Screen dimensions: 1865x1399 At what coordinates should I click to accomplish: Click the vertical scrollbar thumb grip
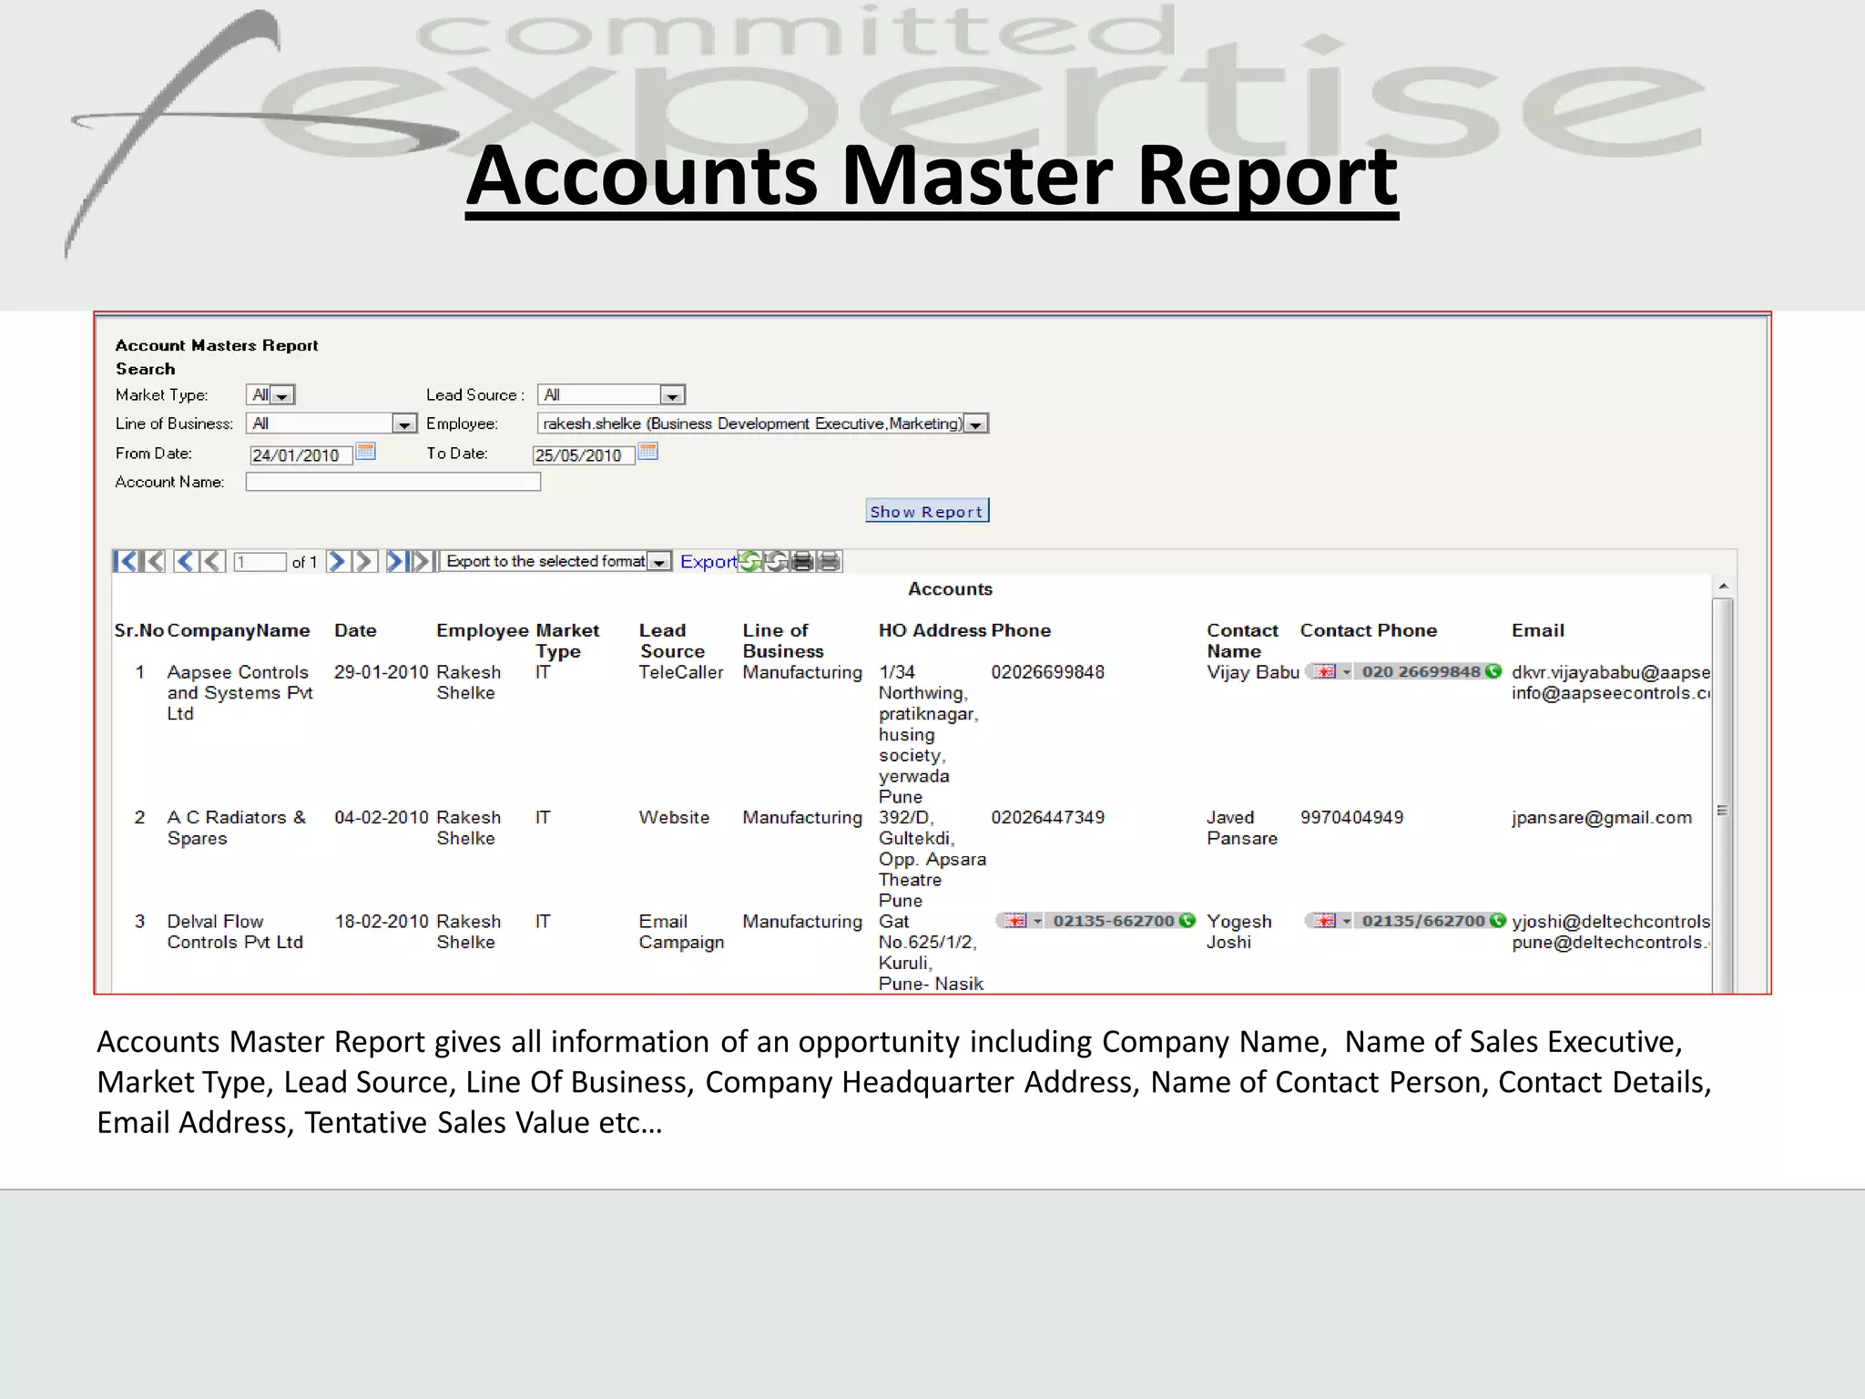coord(1722,811)
